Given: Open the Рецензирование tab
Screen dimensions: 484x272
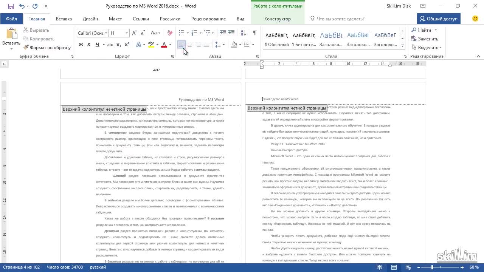Looking at the screenshot, I should click(208, 19).
